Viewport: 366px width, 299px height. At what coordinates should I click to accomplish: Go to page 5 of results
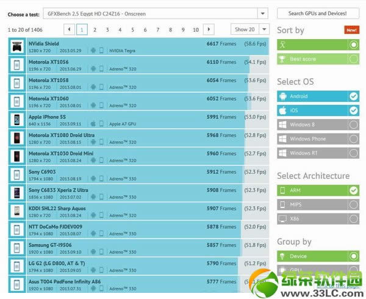point(132,29)
